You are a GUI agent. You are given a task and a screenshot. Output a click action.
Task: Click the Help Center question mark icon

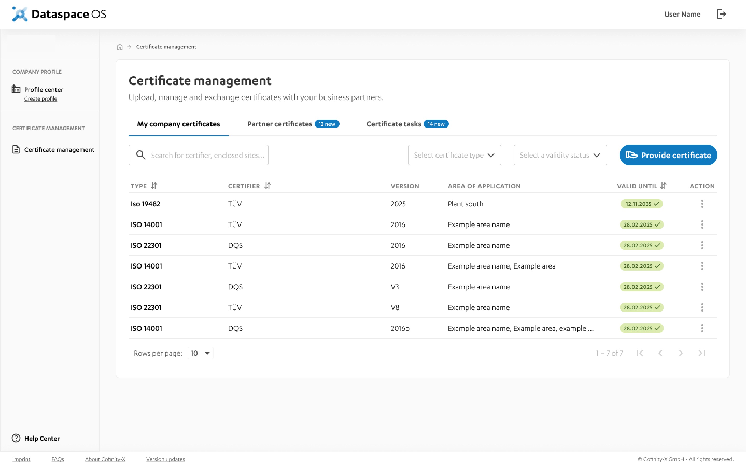coord(16,438)
